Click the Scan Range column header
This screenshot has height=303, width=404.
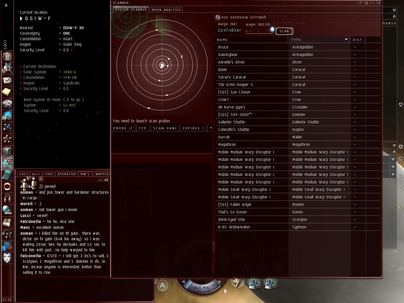coord(165,128)
